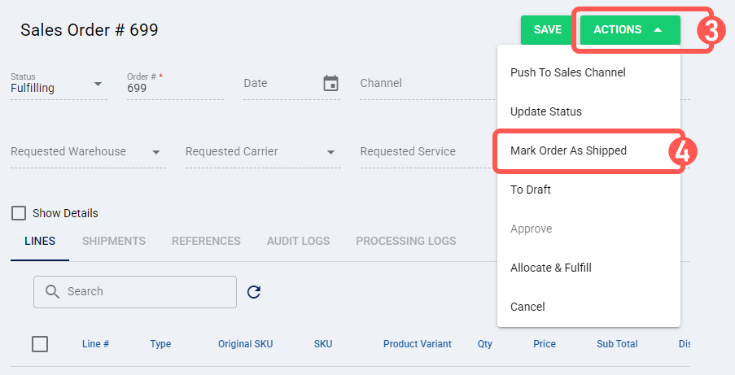Sort by Qty column header

[x=484, y=344]
